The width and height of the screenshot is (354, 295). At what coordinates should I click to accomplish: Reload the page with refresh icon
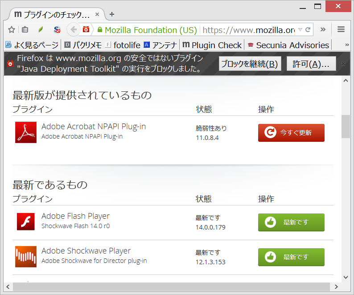point(308,29)
